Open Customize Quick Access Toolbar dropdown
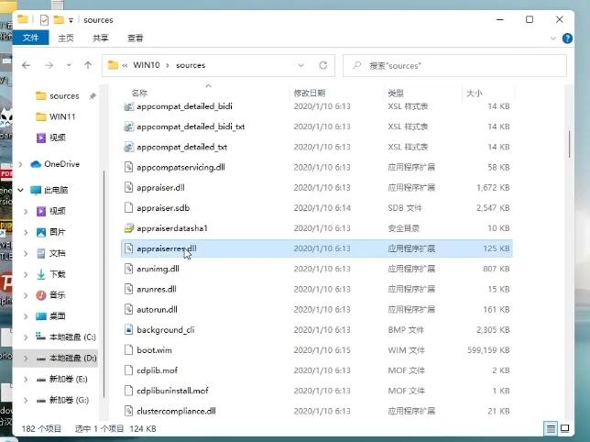Image resolution: width=590 pixels, height=442 pixels. click(x=71, y=21)
